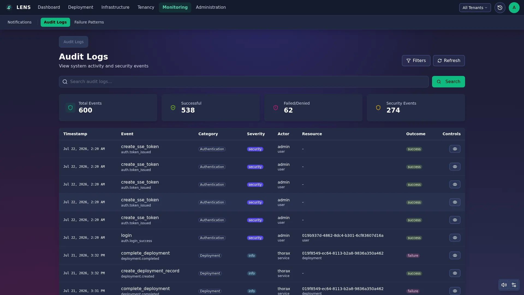The width and height of the screenshot is (524, 295).
Task: Click the Category column header
Action: click(208, 134)
